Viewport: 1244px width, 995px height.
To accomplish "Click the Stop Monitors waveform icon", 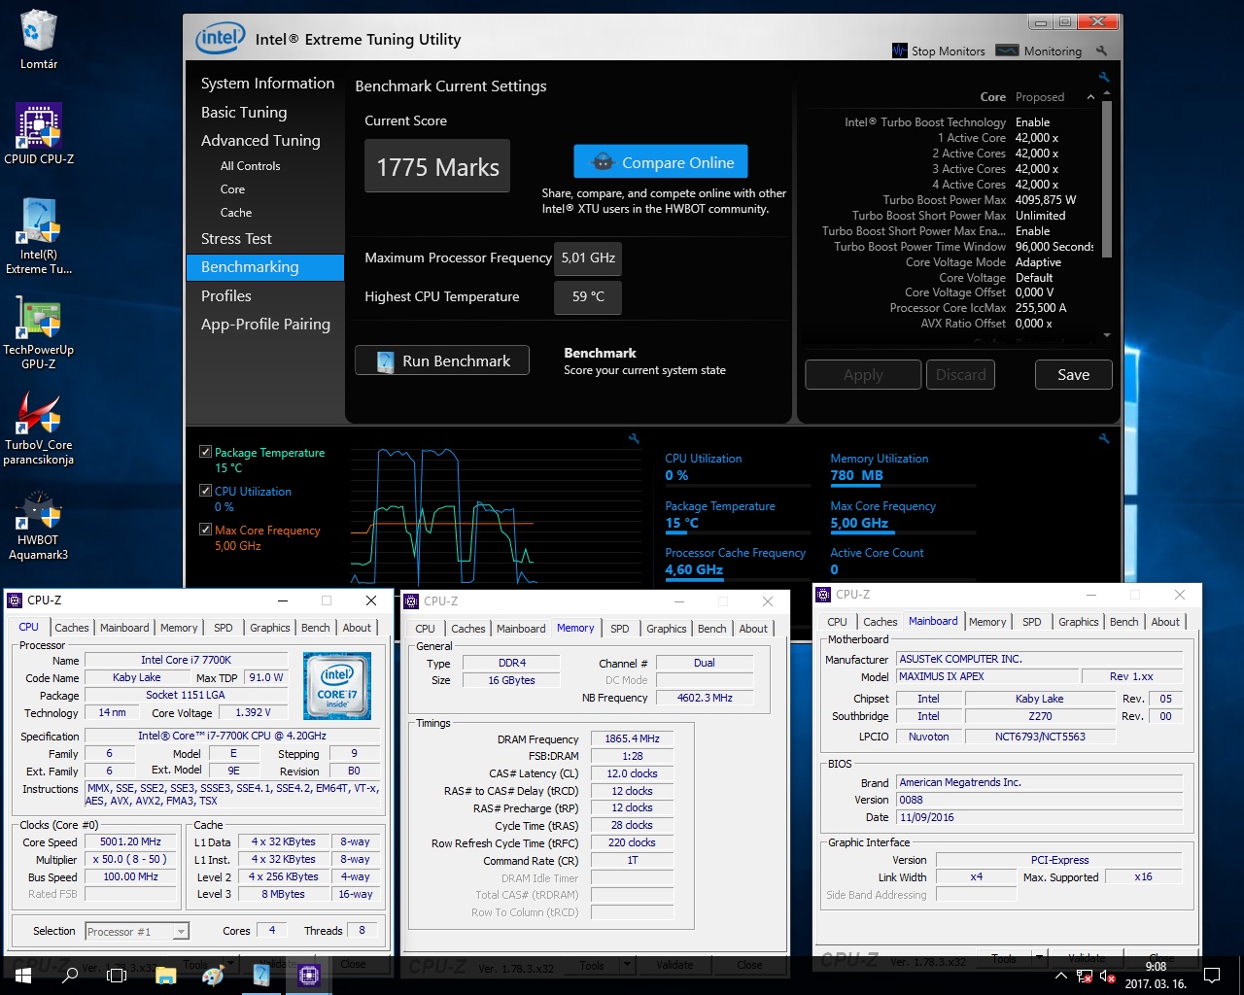I will (x=899, y=51).
